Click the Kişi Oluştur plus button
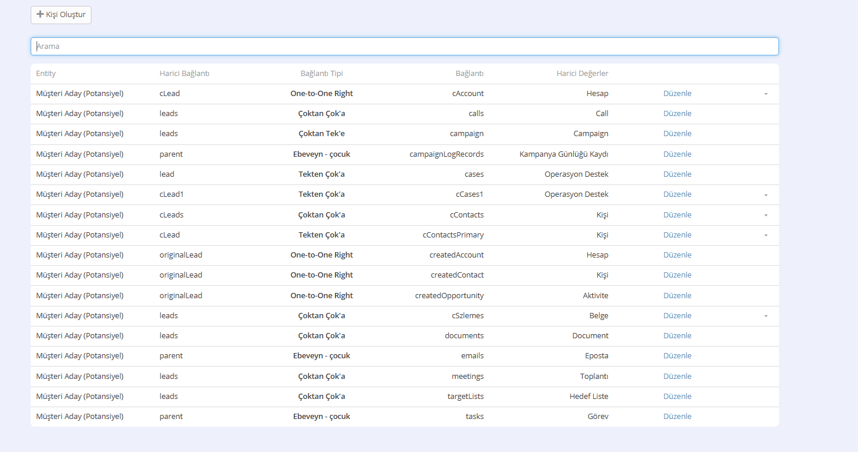Screen dimensions: 858x452 [61, 15]
